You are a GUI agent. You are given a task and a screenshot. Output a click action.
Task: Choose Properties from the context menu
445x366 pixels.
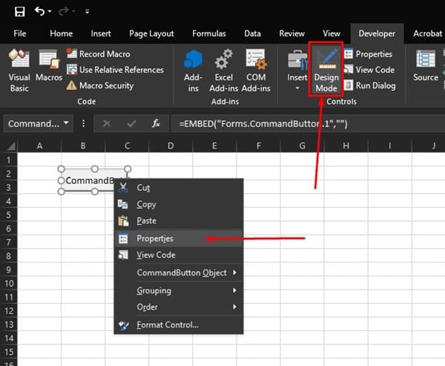[154, 238]
